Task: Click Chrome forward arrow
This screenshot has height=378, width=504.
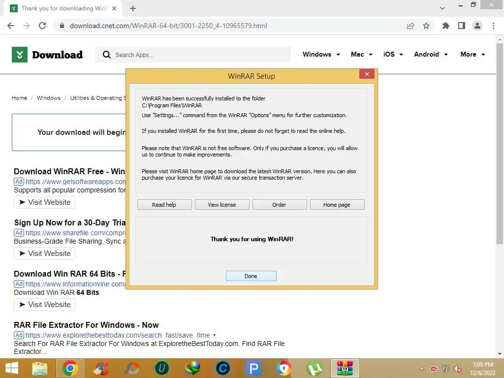Action: click(27, 26)
